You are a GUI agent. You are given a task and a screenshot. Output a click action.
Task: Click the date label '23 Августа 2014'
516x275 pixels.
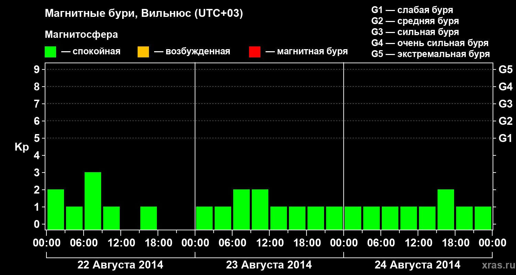coord(269,265)
